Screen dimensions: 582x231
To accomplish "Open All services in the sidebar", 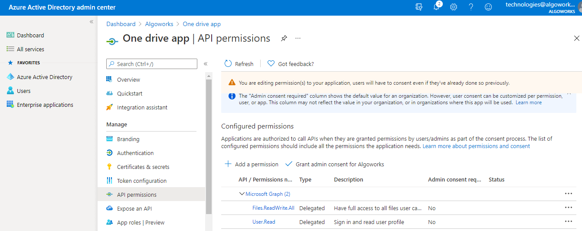I will tap(30, 49).
